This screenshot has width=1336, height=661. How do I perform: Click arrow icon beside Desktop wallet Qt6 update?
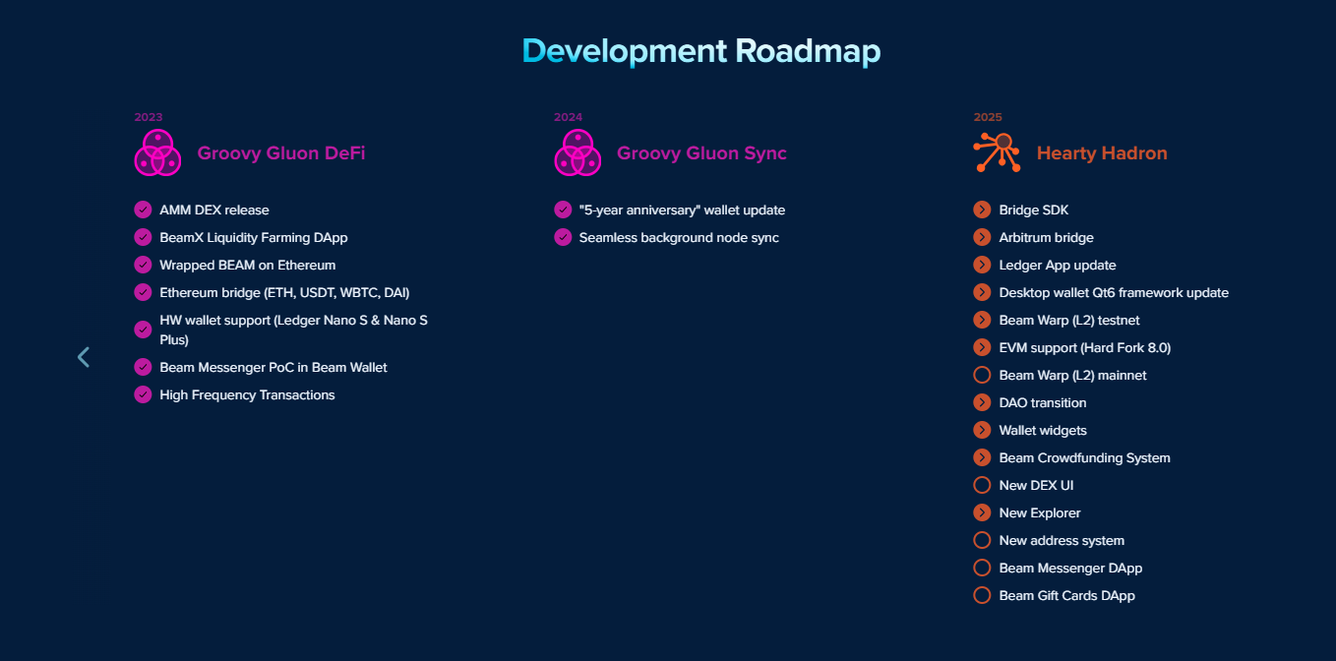[982, 292]
